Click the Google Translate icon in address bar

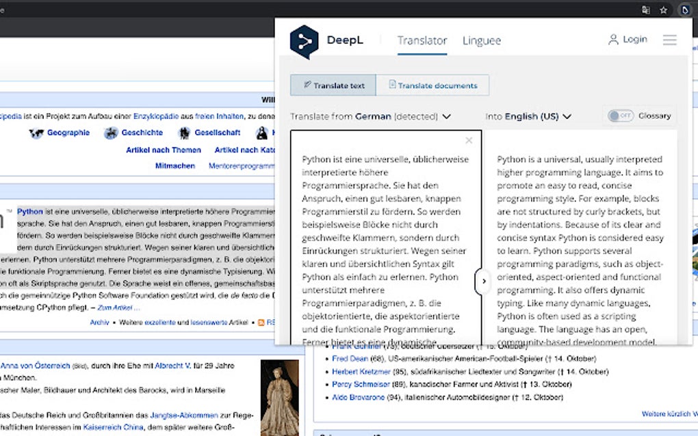[x=646, y=10]
